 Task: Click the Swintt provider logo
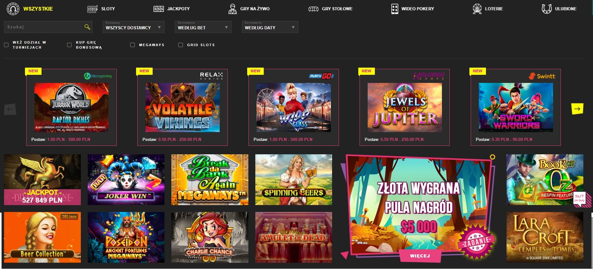click(542, 76)
